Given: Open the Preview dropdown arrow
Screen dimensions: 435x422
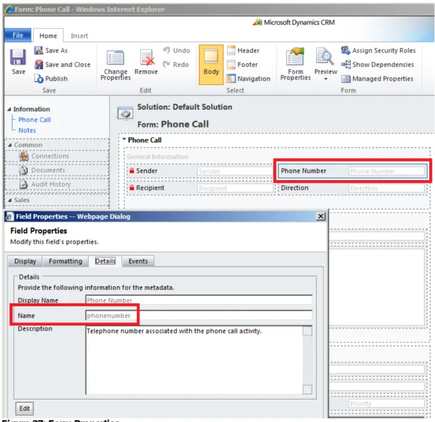Looking at the screenshot, I should [326, 79].
